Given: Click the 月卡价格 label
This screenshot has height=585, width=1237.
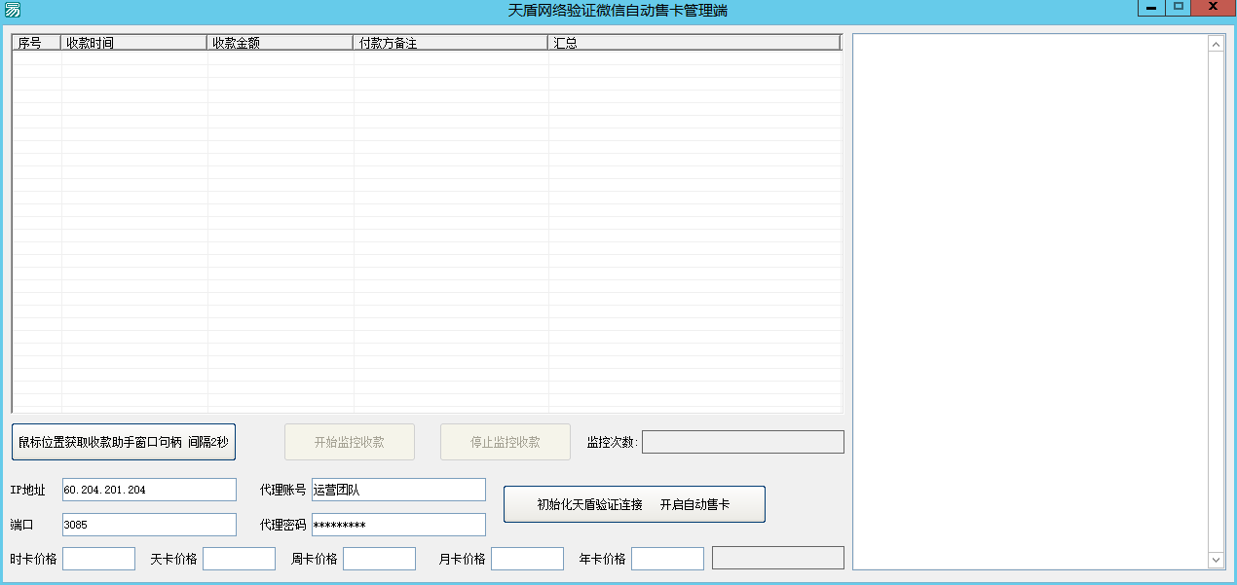Looking at the screenshot, I should click(462, 559).
